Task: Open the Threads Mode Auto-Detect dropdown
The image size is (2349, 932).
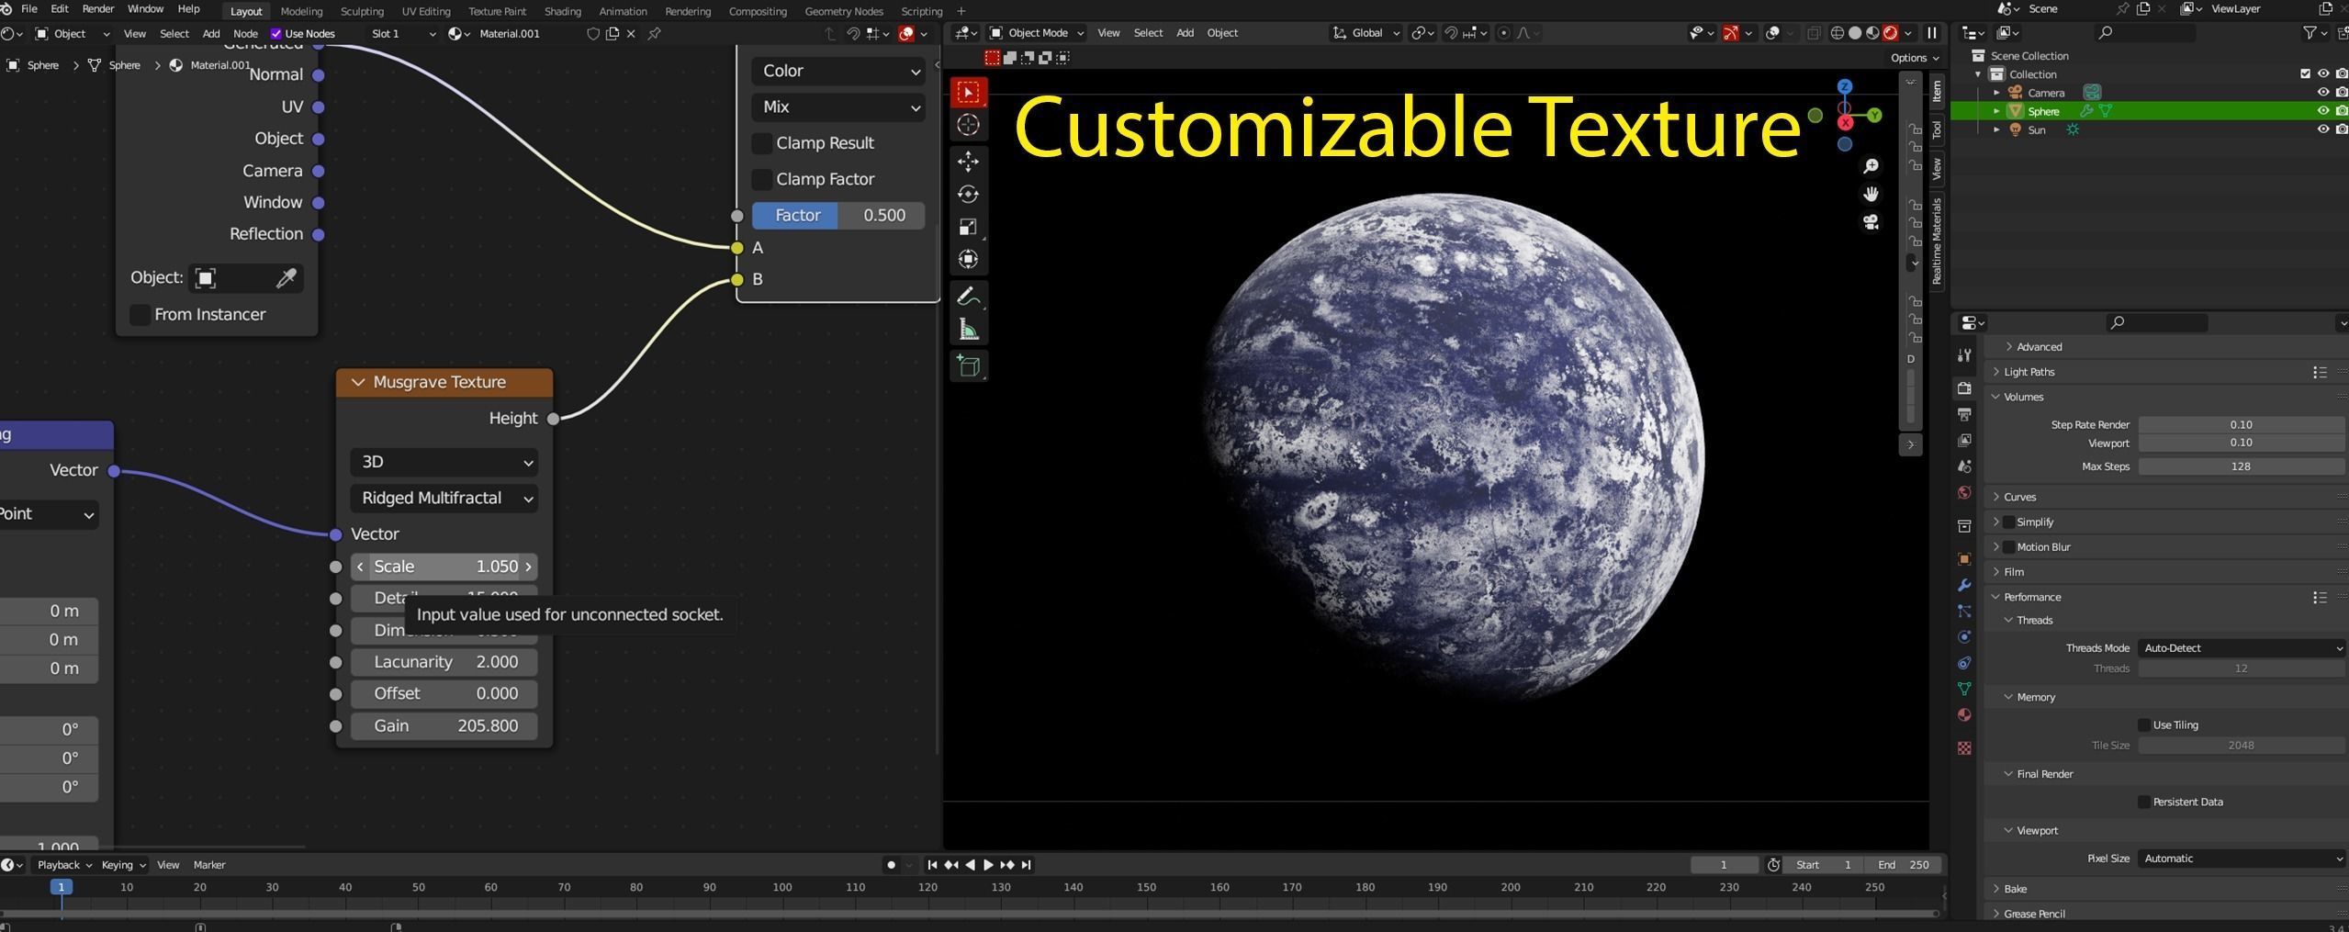Action: 2241,648
